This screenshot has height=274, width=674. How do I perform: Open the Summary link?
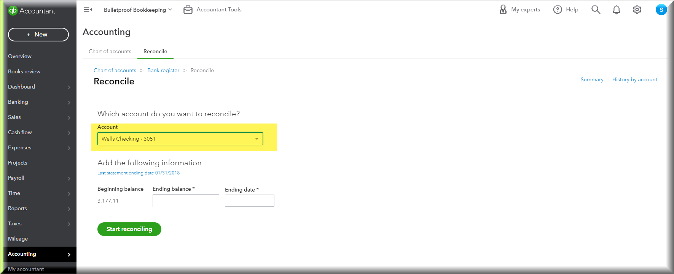(x=592, y=79)
